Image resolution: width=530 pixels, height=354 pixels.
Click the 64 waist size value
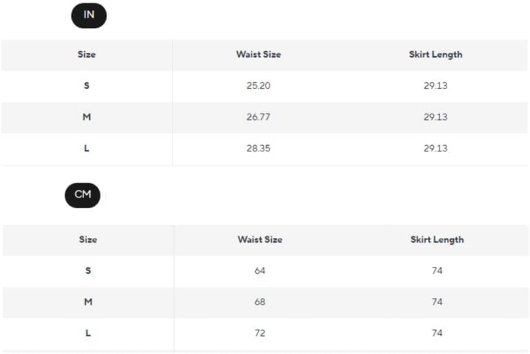pyautogui.click(x=259, y=271)
